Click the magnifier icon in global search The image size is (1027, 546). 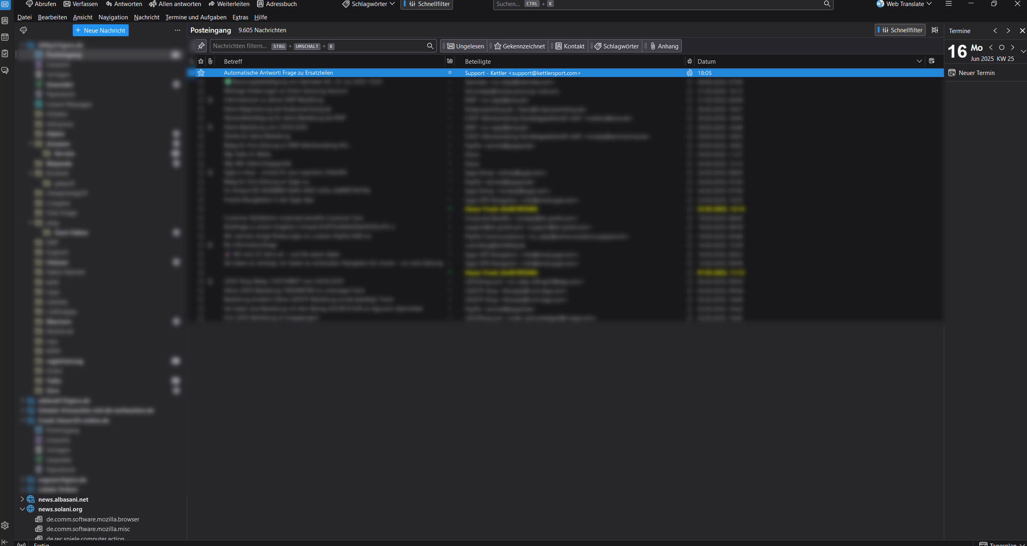pos(827,4)
